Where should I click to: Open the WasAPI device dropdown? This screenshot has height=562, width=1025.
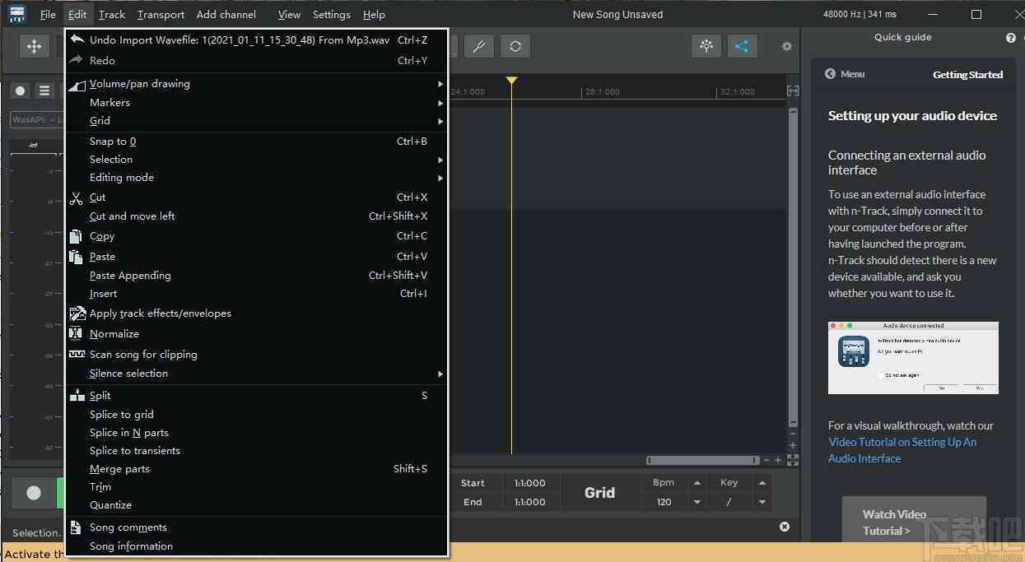(x=37, y=120)
